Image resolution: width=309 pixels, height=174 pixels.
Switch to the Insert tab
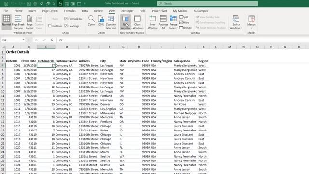coord(32,11)
